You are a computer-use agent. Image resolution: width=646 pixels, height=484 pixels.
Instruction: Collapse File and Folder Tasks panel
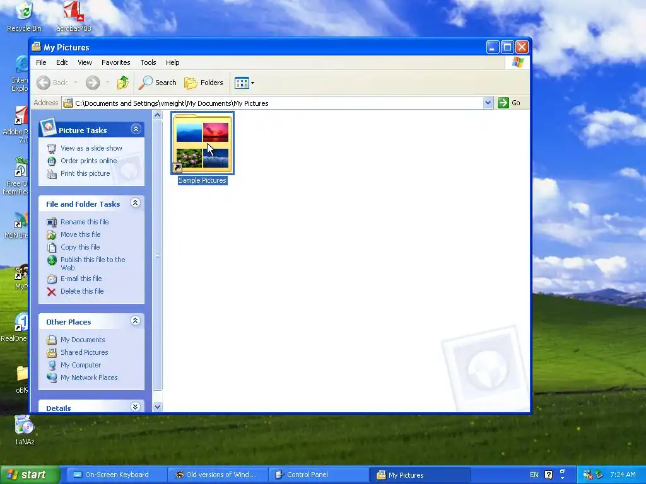point(135,202)
